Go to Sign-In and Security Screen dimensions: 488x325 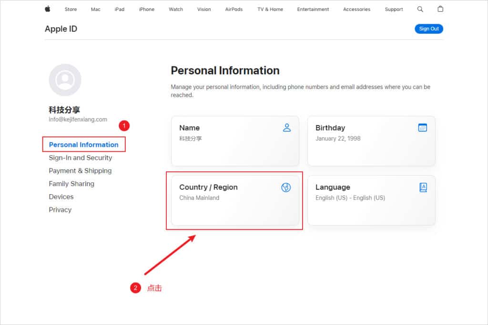pos(80,158)
